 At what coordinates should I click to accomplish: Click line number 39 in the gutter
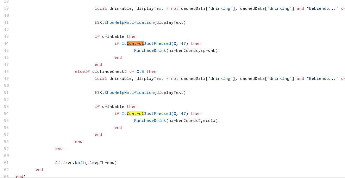pos(6,8)
